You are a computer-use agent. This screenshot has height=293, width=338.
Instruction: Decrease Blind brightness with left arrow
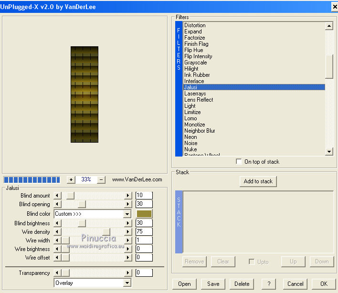57,223
